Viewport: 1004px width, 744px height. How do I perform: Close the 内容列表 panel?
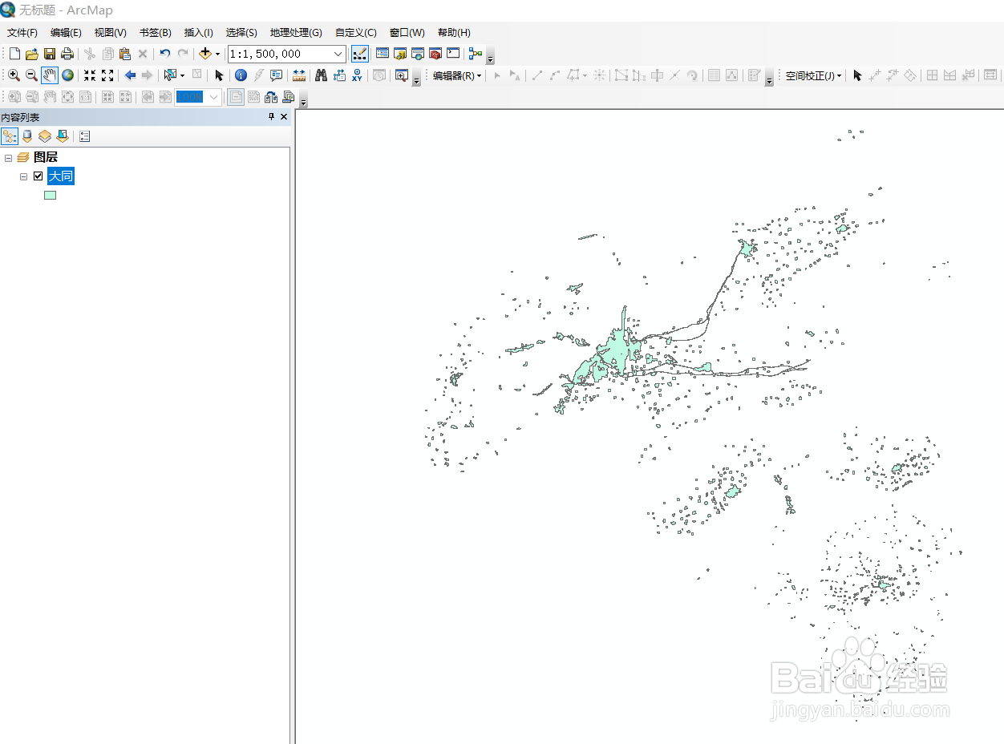284,117
